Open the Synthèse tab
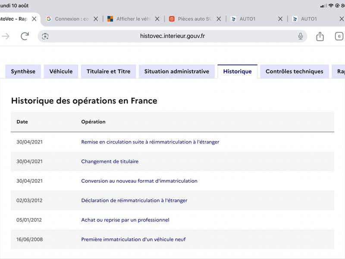 click(23, 71)
